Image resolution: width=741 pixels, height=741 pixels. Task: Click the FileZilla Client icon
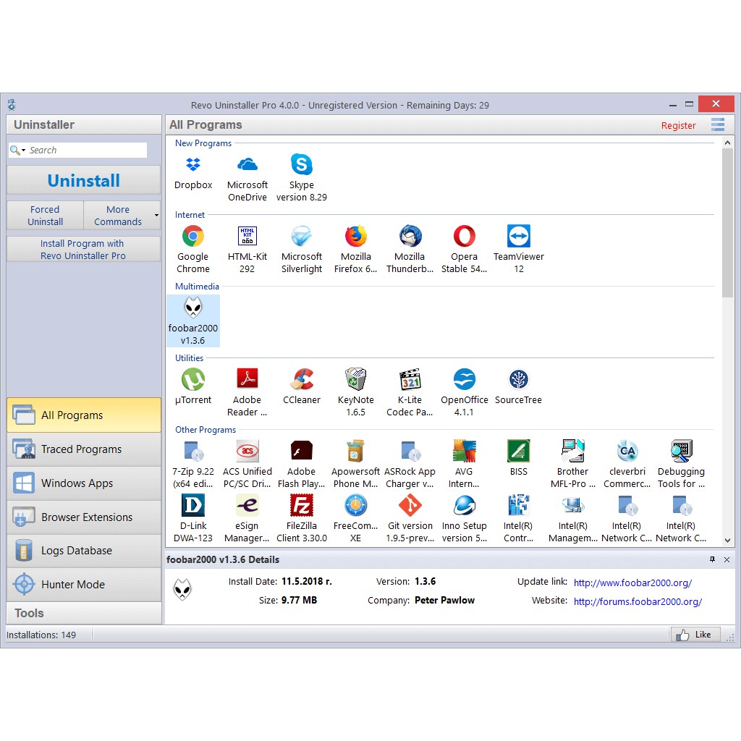[302, 506]
